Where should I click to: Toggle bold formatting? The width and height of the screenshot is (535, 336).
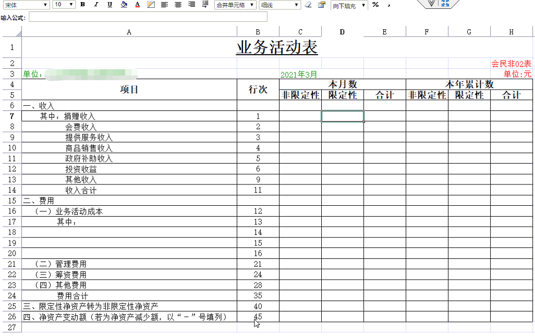[82, 5]
